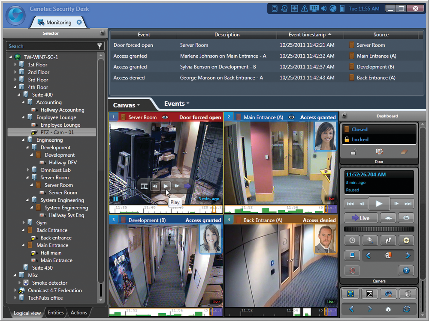This screenshot has height=321, width=429.
Task: Open the go-to-specific-time clock icon
Action: 352,240
